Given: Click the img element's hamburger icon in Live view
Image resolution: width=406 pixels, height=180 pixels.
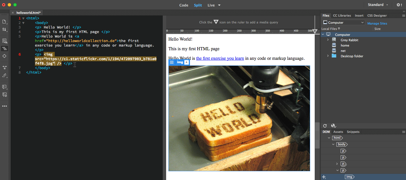Looking at the screenshot, I should coord(172,62).
